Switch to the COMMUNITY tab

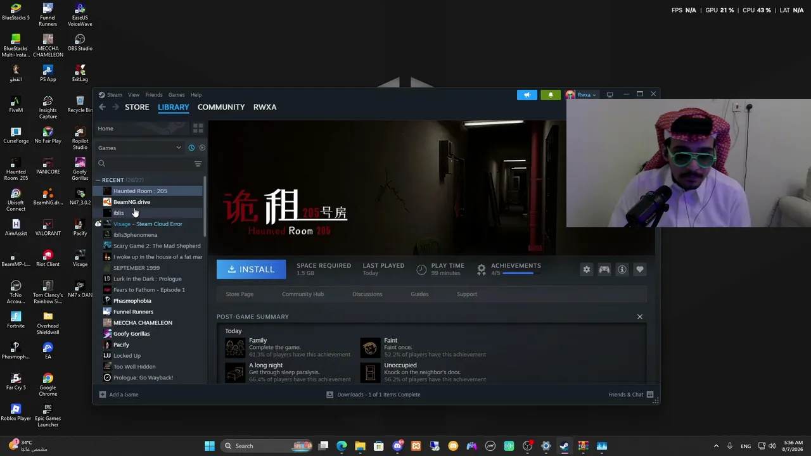tap(221, 107)
